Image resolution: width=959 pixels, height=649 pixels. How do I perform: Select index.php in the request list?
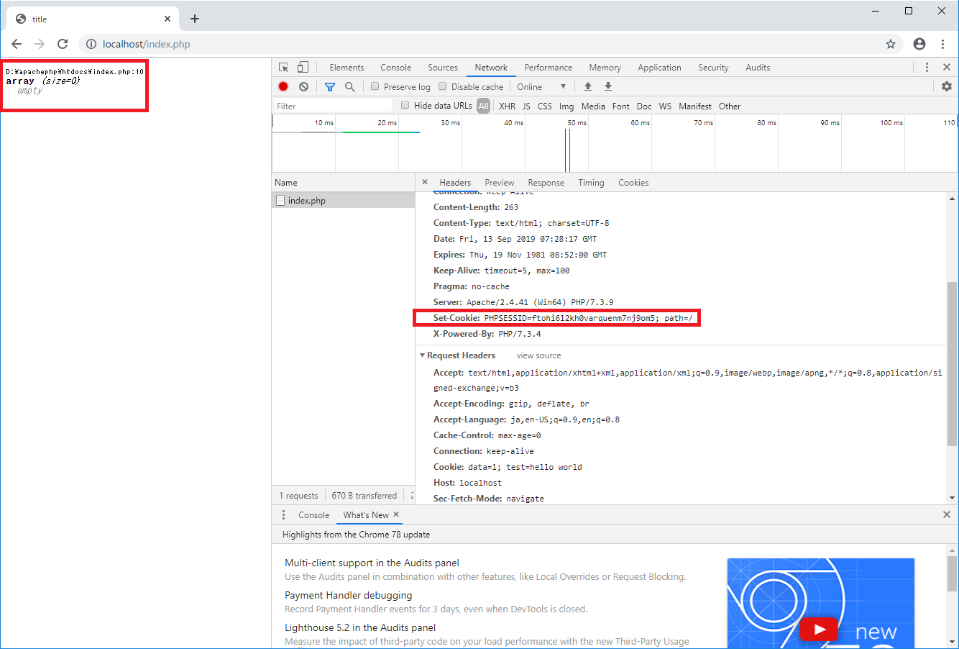coord(344,200)
